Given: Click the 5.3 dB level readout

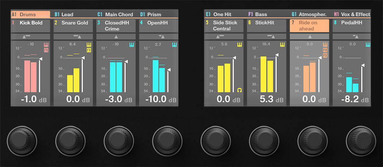Looking at the screenshot, I should pyautogui.click(x=271, y=99).
